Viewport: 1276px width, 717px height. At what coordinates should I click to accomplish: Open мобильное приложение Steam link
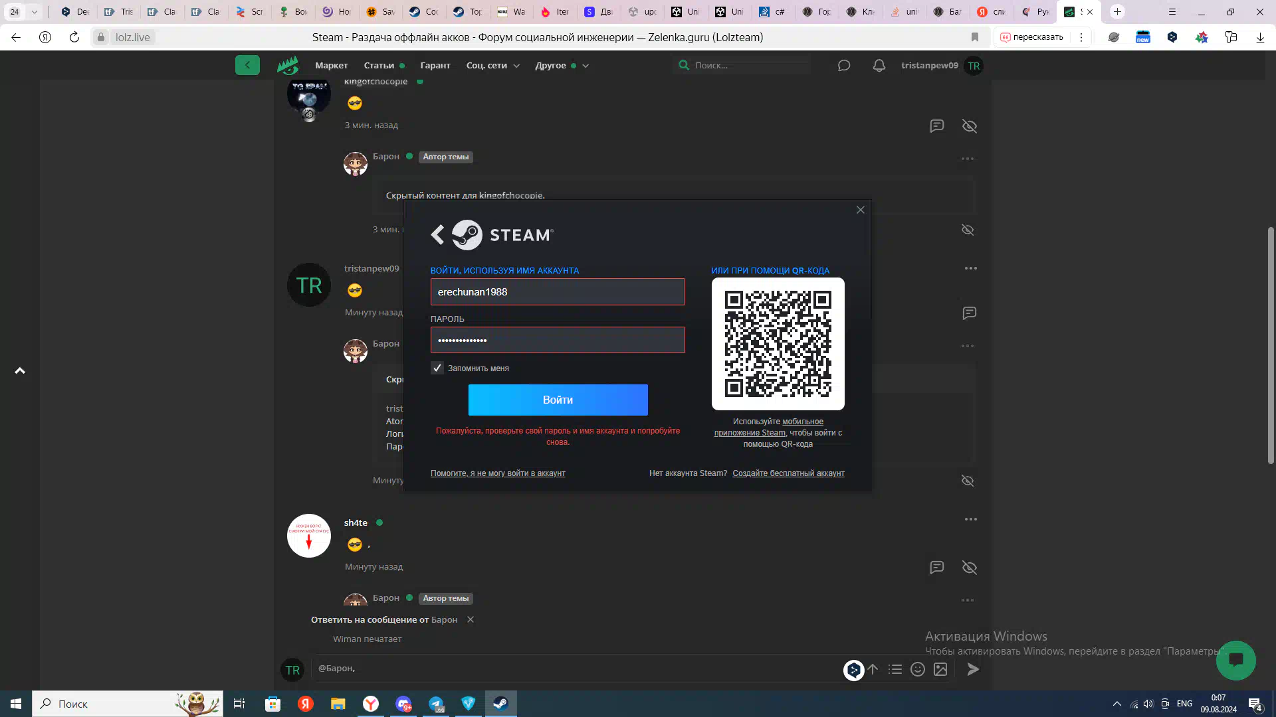(x=769, y=427)
